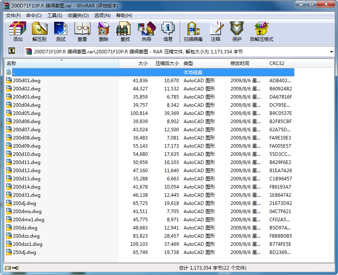Sort by Packed size (压缩后大小) header

click(165, 63)
